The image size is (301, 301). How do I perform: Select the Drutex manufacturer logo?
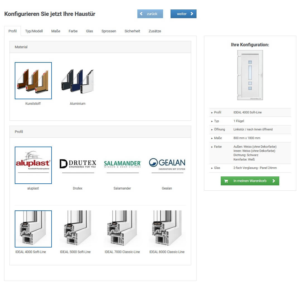[x=77, y=165]
